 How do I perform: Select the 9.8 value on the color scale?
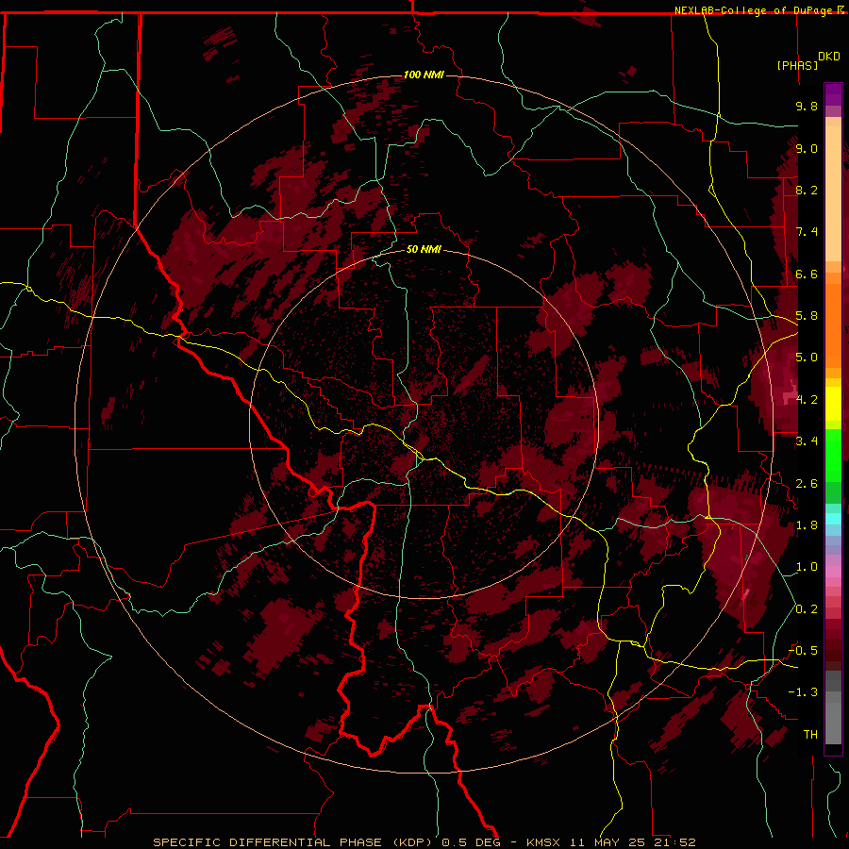click(807, 106)
